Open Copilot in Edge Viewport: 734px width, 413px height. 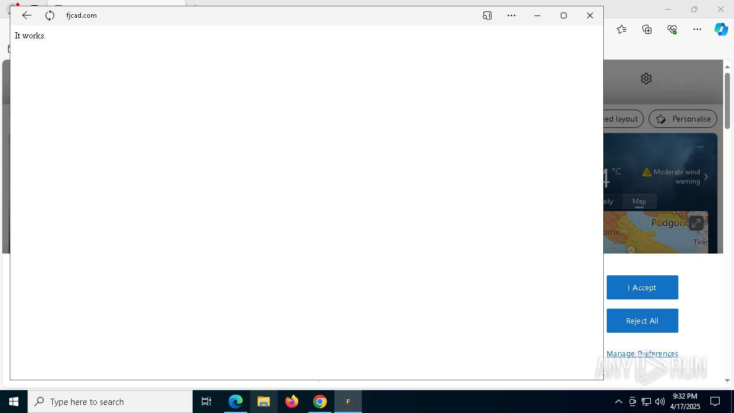coord(721,29)
